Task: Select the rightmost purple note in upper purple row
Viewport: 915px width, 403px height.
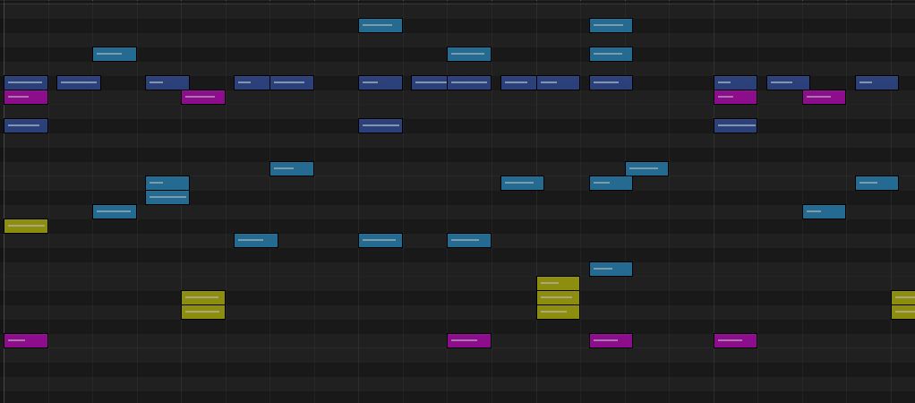Action: [x=824, y=97]
